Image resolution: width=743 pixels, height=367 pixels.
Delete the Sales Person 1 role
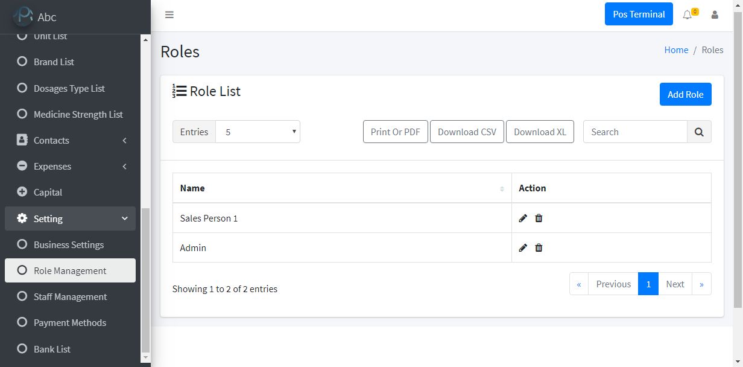539,218
